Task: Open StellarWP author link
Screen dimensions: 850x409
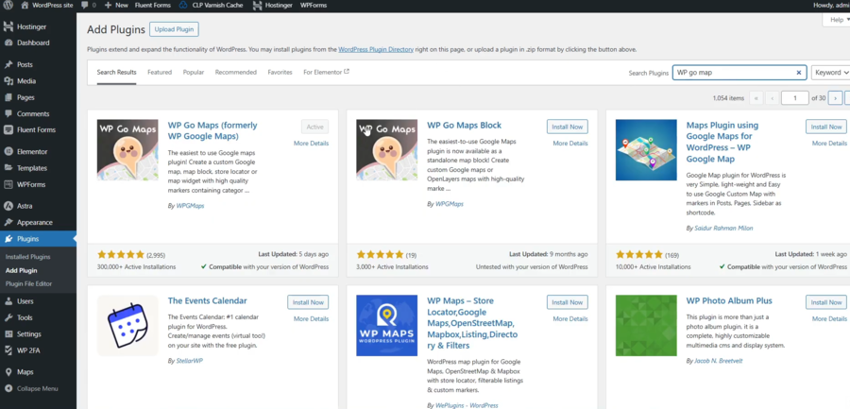Action: coord(189,361)
